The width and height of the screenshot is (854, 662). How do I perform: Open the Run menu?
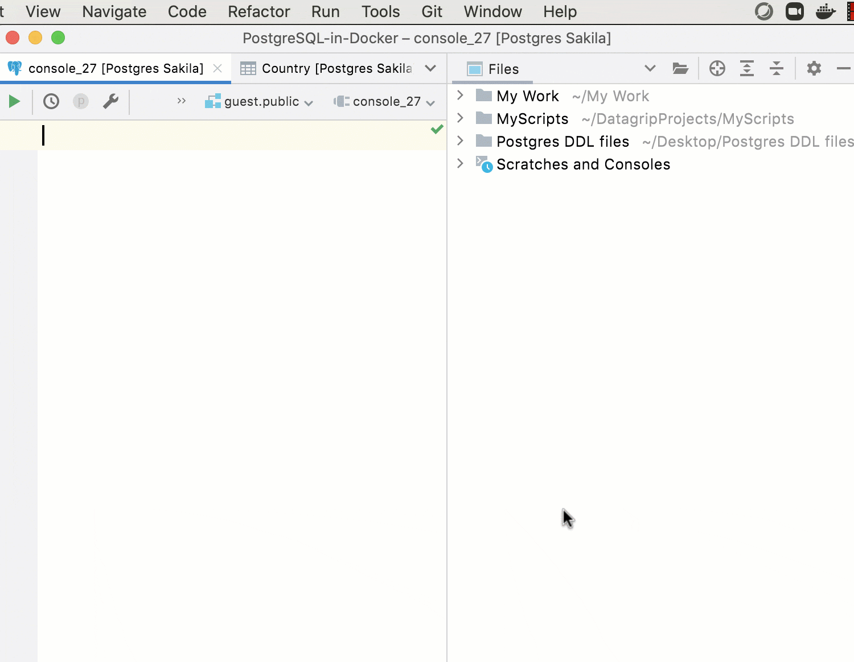coord(325,11)
